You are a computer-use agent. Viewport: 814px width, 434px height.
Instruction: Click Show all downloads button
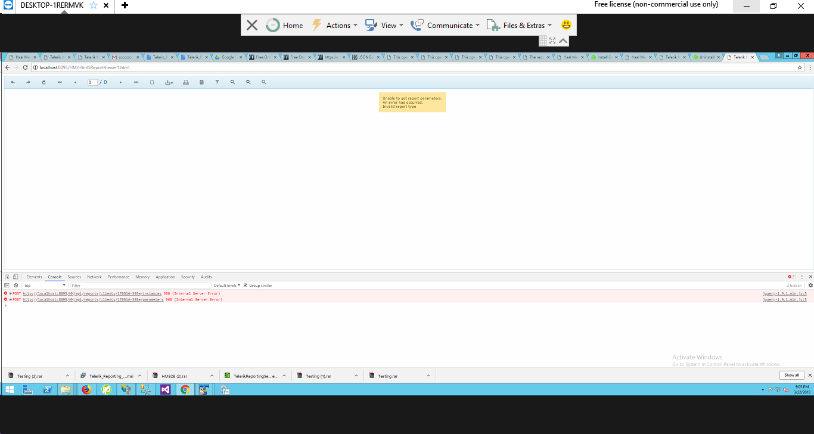[x=792, y=375]
